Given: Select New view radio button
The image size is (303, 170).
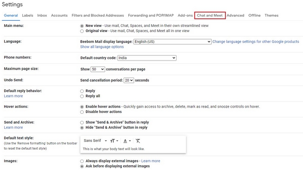Looking at the screenshot, I should (82, 26).
